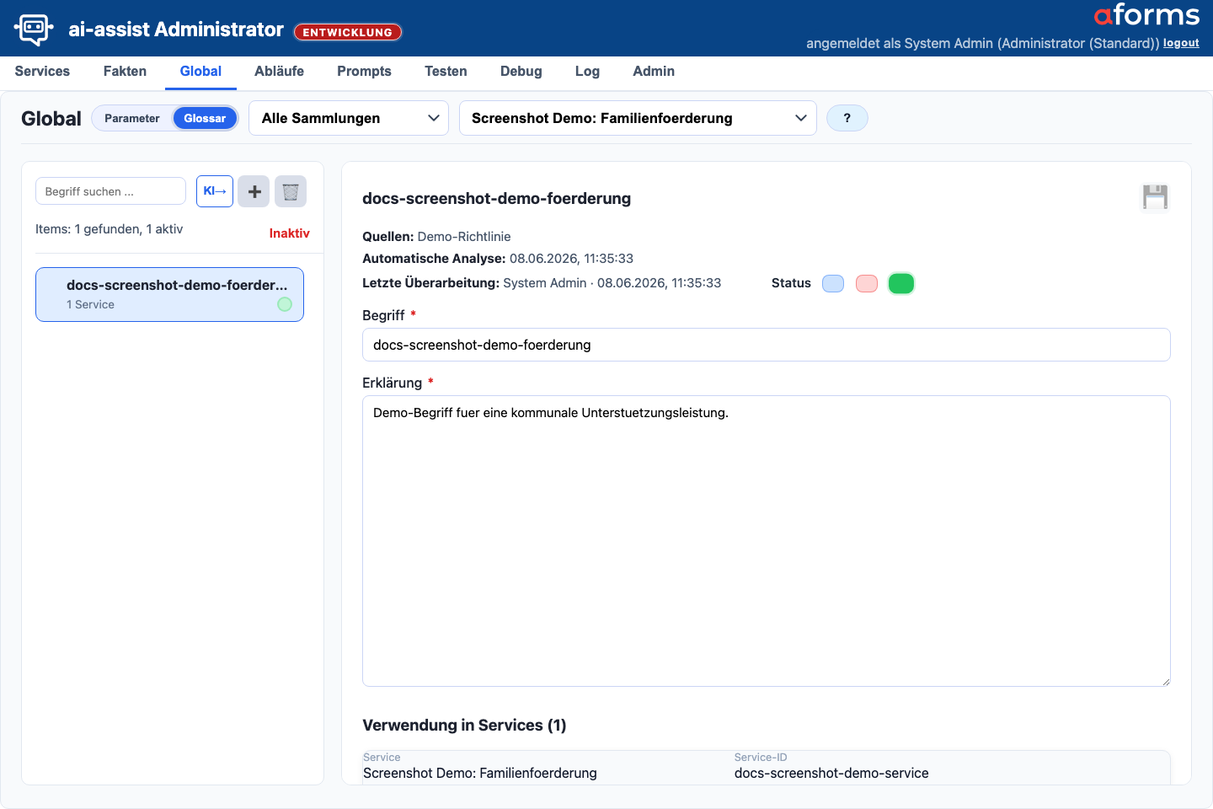Viewport: 1213px width, 809px height.
Task: Open the Prompts tab
Action: (364, 72)
